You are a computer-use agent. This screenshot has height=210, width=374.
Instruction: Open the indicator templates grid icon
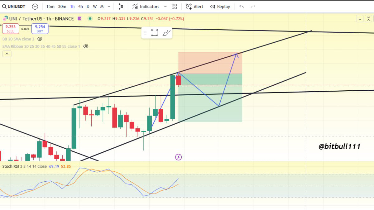[174, 6]
